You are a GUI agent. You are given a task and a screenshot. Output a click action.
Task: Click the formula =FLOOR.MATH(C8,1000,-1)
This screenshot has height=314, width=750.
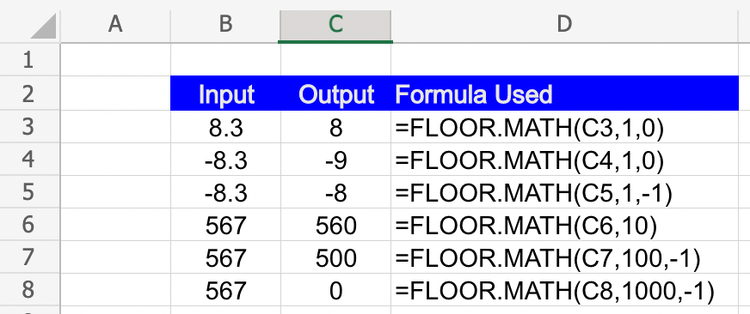[565, 290]
